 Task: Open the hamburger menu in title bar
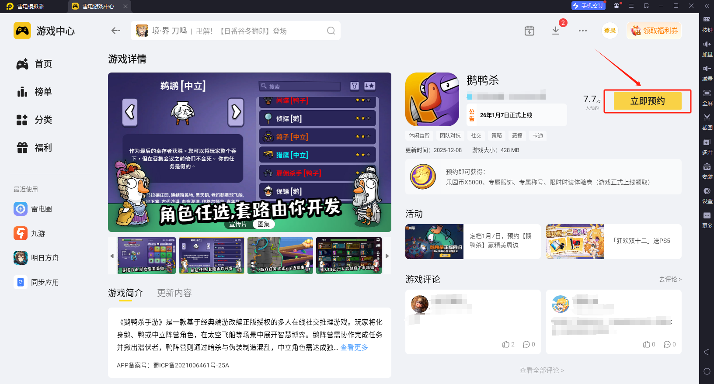(631, 6)
